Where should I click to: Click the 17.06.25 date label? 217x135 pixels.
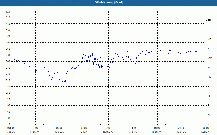pos(205,132)
